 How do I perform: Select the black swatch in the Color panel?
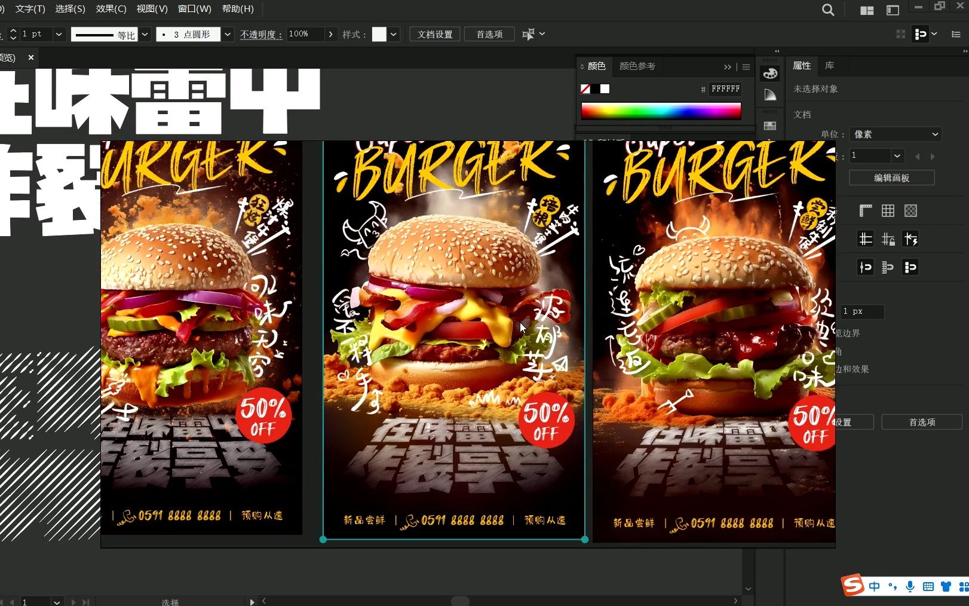(x=596, y=88)
